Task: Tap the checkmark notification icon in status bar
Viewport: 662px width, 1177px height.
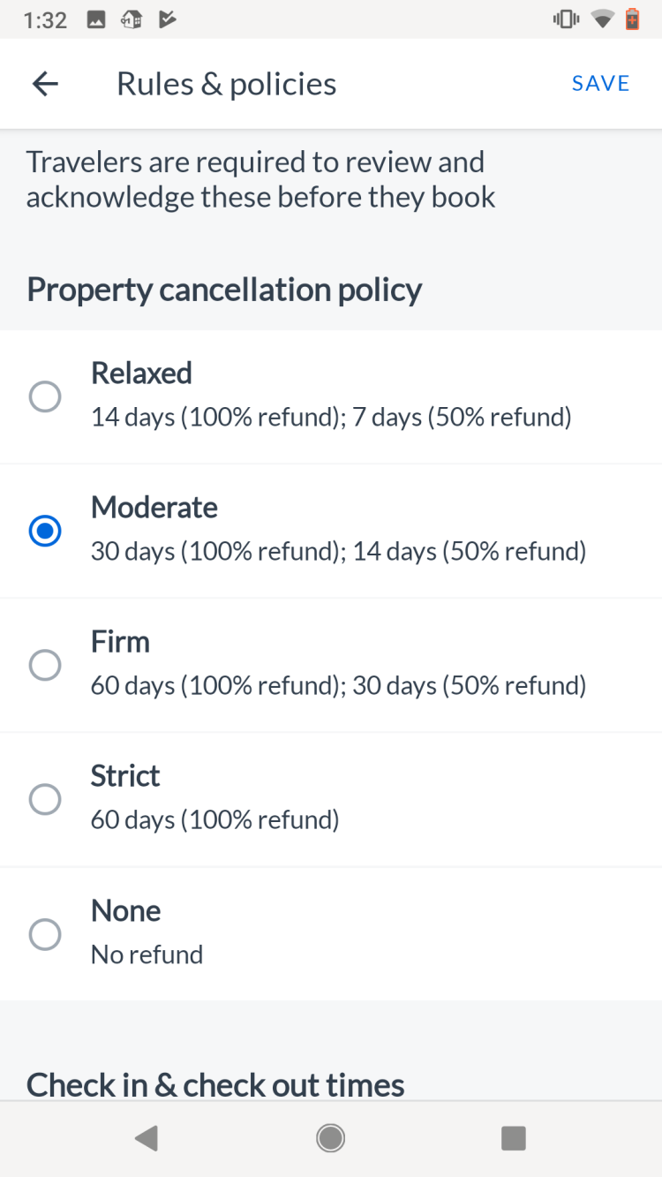Action: (167, 19)
